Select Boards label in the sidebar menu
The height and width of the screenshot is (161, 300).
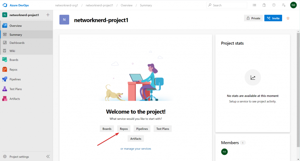pyautogui.click(x=14, y=60)
